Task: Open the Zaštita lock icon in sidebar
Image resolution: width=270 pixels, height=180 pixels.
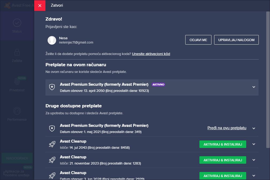Action: click(17, 52)
